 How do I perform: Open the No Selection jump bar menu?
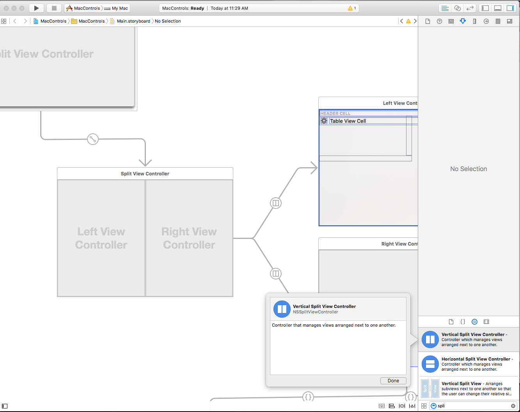point(168,21)
